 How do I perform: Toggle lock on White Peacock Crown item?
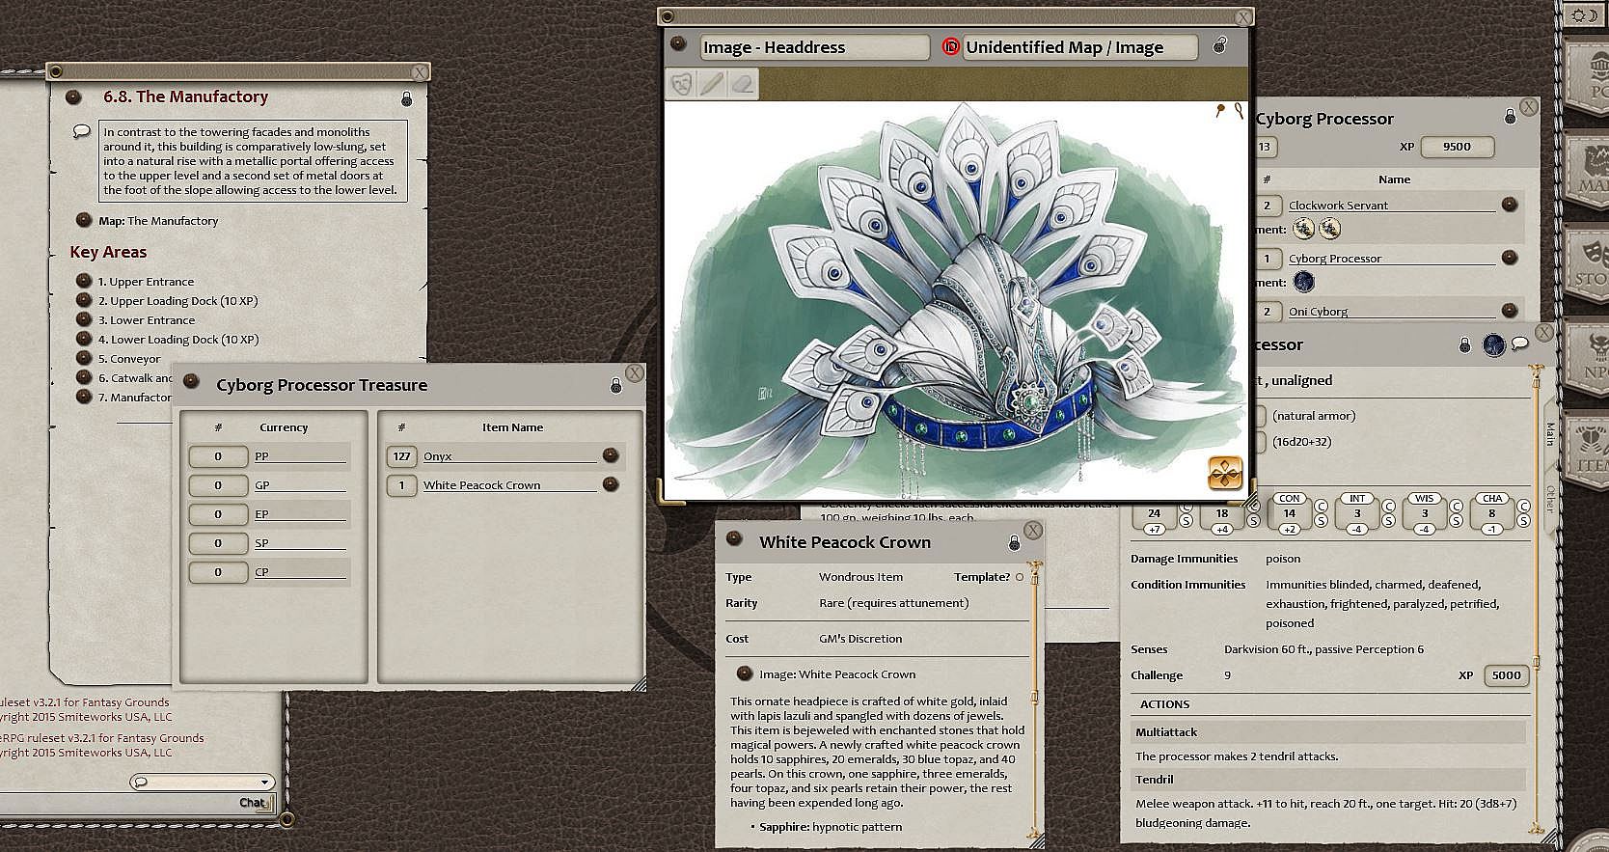(x=1014, y=543)
